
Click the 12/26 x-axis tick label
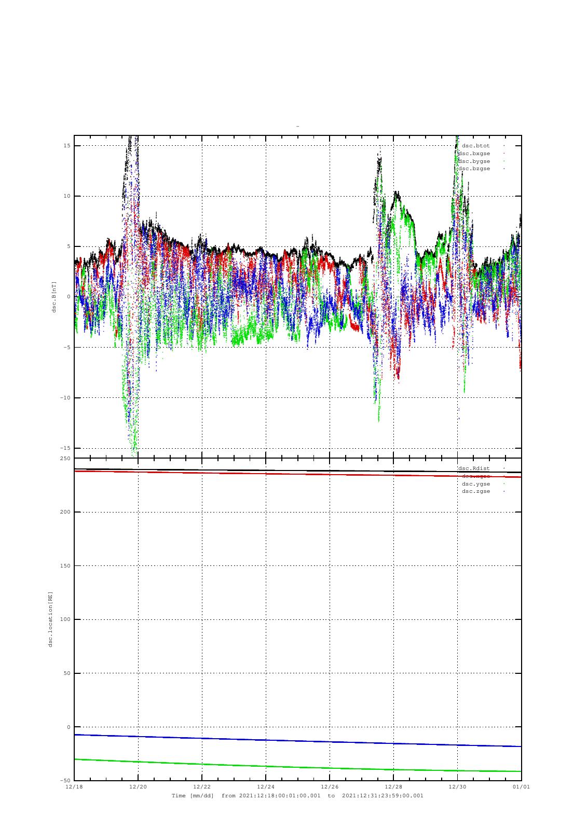[x=330, y=787]
